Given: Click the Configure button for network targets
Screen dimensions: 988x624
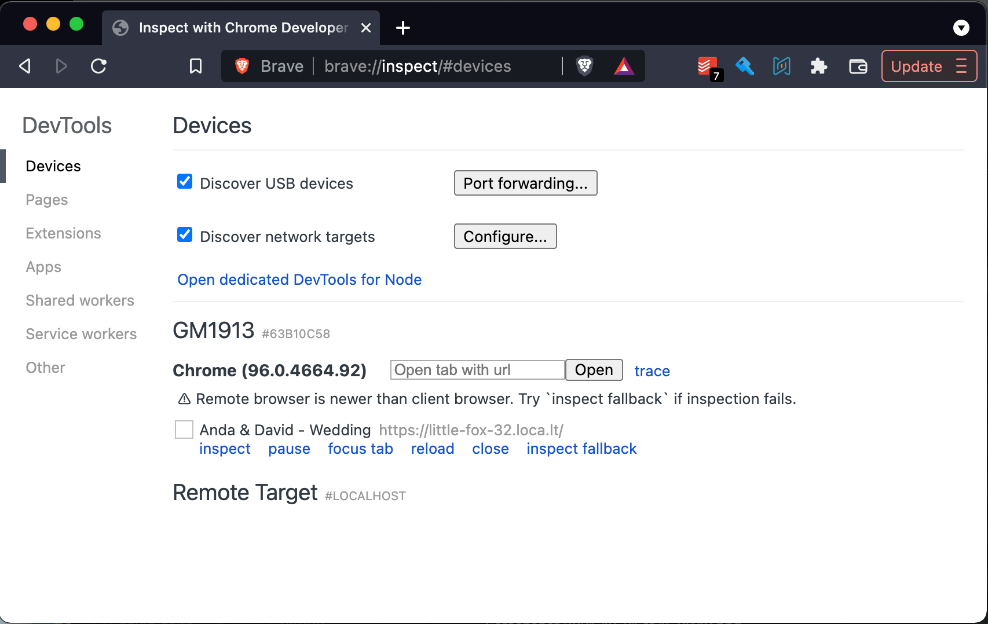Looking at the screenshot, I should 505,236.
